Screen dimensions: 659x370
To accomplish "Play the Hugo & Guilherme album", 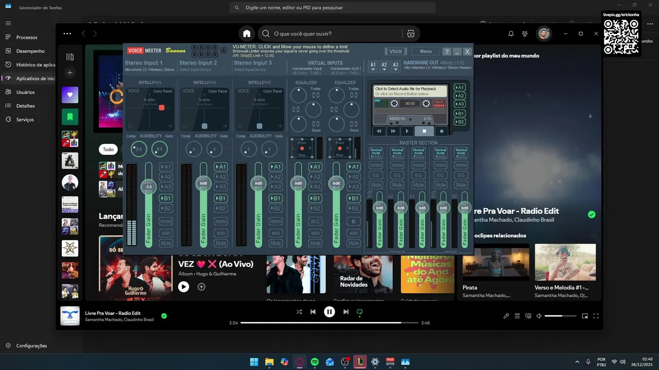I will [184, 287].
